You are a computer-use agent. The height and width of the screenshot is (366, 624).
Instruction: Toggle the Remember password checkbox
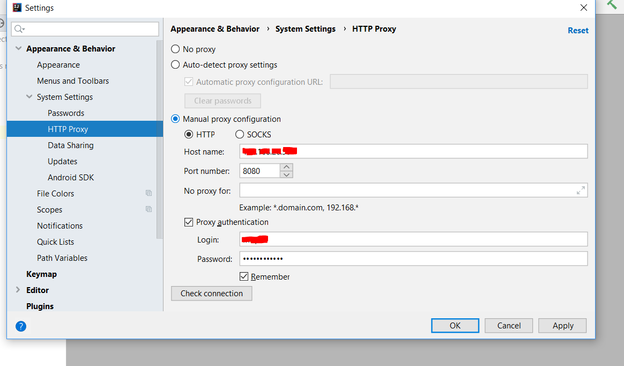point(244,276)
